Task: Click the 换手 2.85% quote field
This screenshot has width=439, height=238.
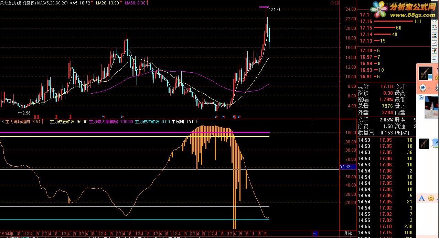Action: 375,120
